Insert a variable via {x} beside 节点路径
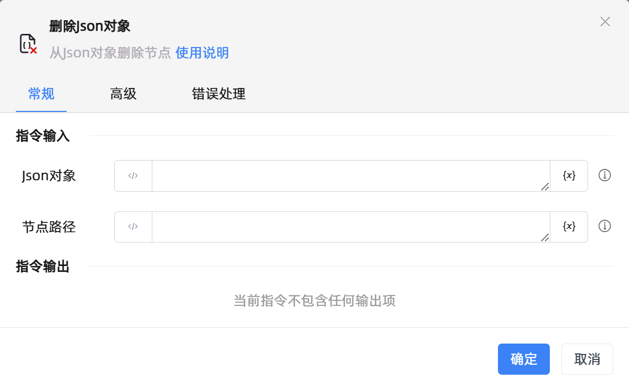 coord(569,227)
